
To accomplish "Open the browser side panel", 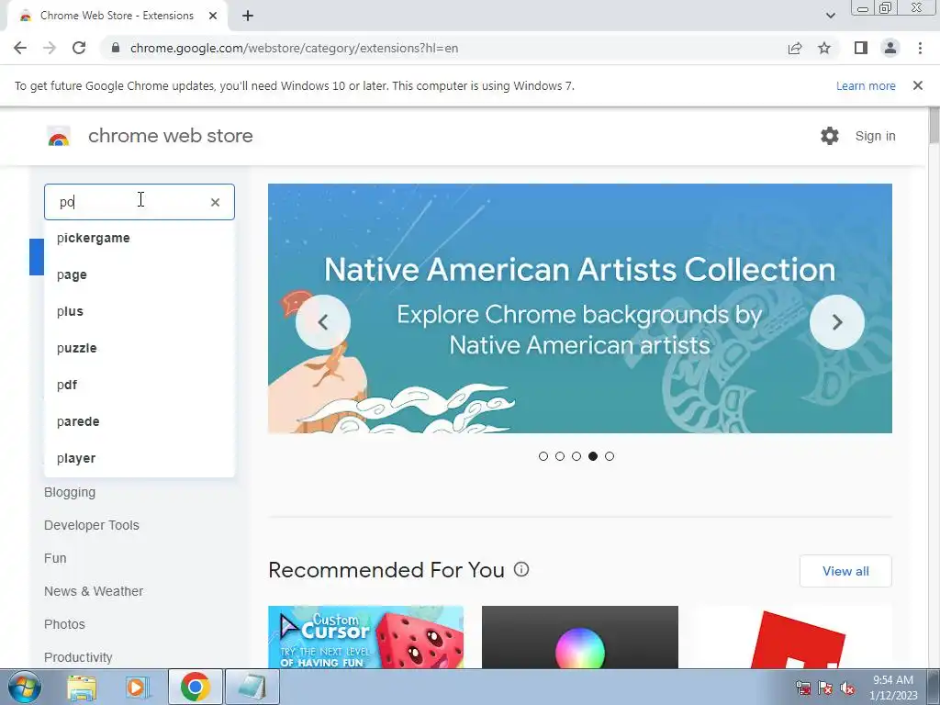I will click(x=861, y=48).
